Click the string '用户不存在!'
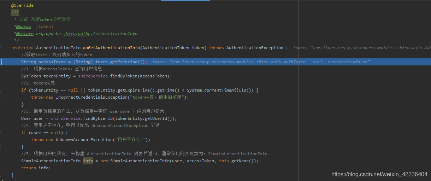The height and width of the screenshot is (181, 431). coord(130,140)
